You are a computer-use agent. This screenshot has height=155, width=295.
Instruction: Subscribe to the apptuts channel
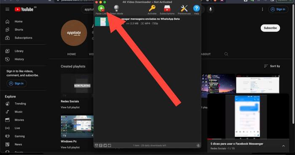tap(270, 28)
